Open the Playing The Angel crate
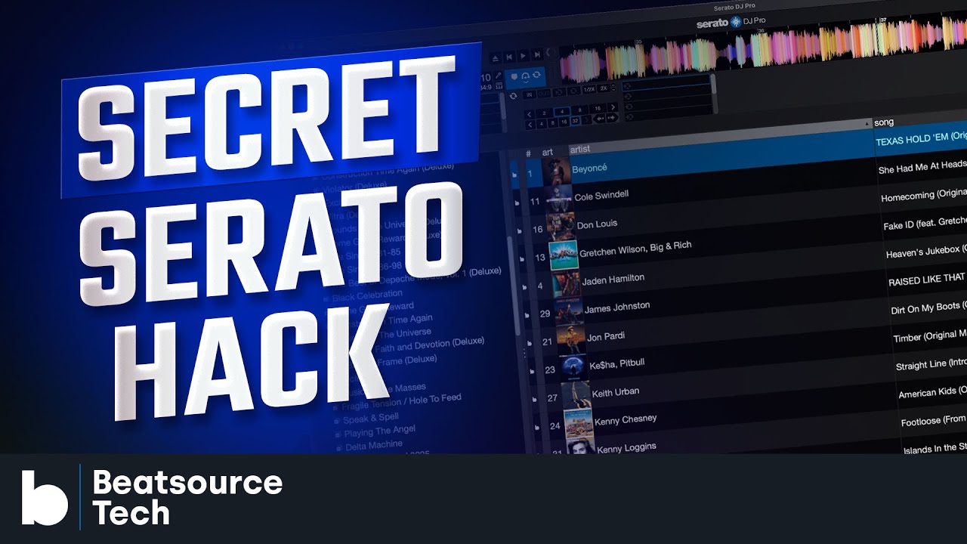Image resolution: width=967 pixels, height=544 pixels. pos(380,431)
